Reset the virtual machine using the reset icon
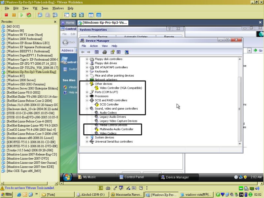 (29, 15)
